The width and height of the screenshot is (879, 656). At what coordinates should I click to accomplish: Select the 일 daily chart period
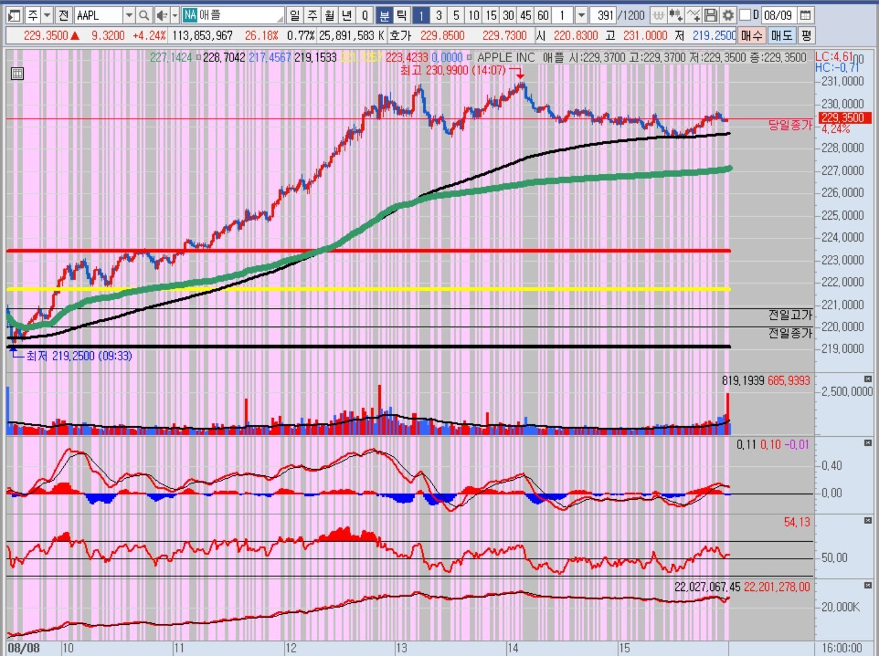tap(295, 15)
